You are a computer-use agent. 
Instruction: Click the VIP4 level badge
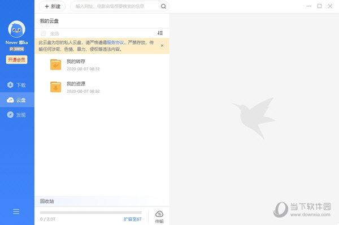point(16,49)
